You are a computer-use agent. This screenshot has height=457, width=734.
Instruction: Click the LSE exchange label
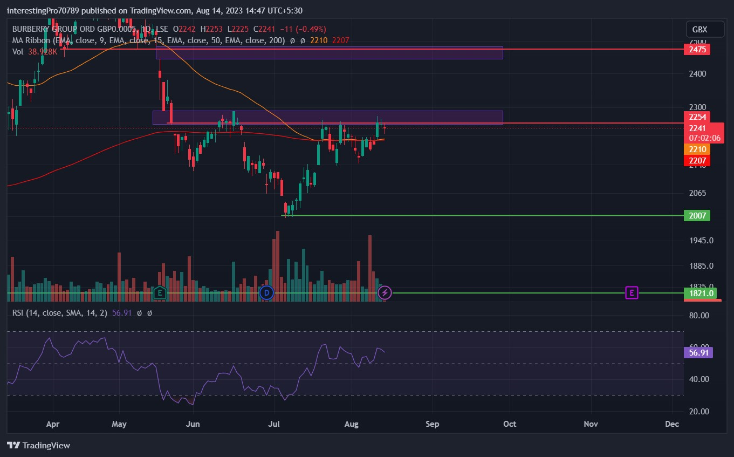(x=162, y=29)
